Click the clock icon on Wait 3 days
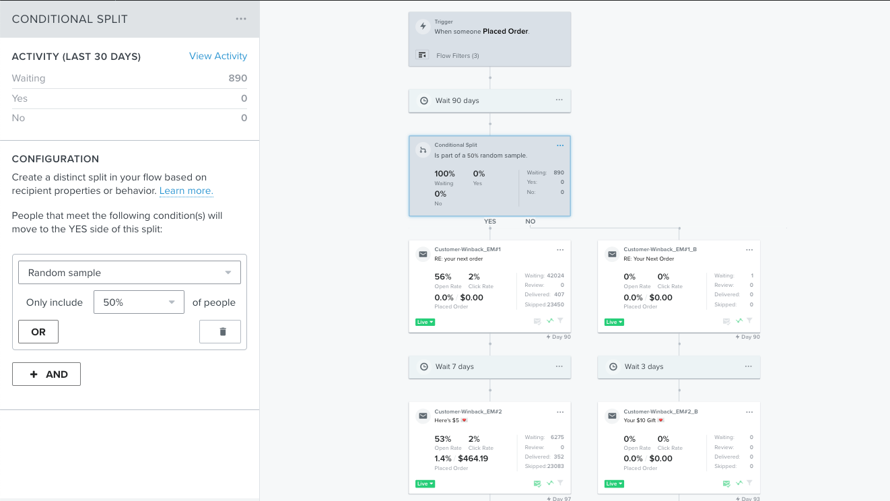This screenshot has width=890, height=501. click(x=613, y=367)
